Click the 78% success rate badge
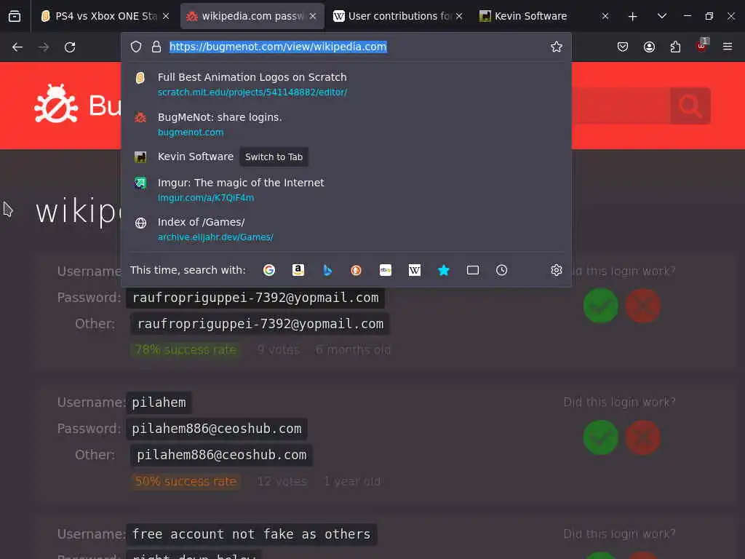The width and height of the screenshot is (745, 559). [x=186, y=350]
